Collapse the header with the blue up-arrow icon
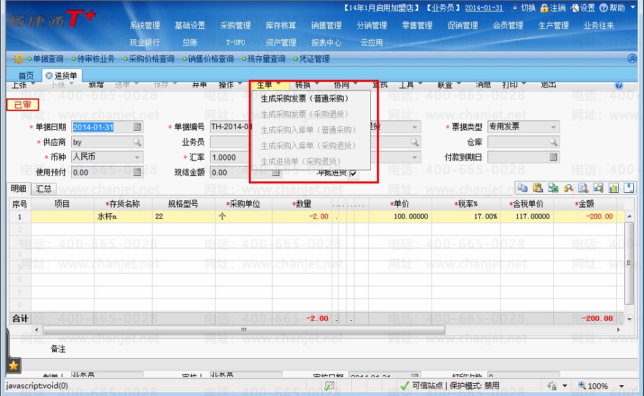 (x=632, y=59)
